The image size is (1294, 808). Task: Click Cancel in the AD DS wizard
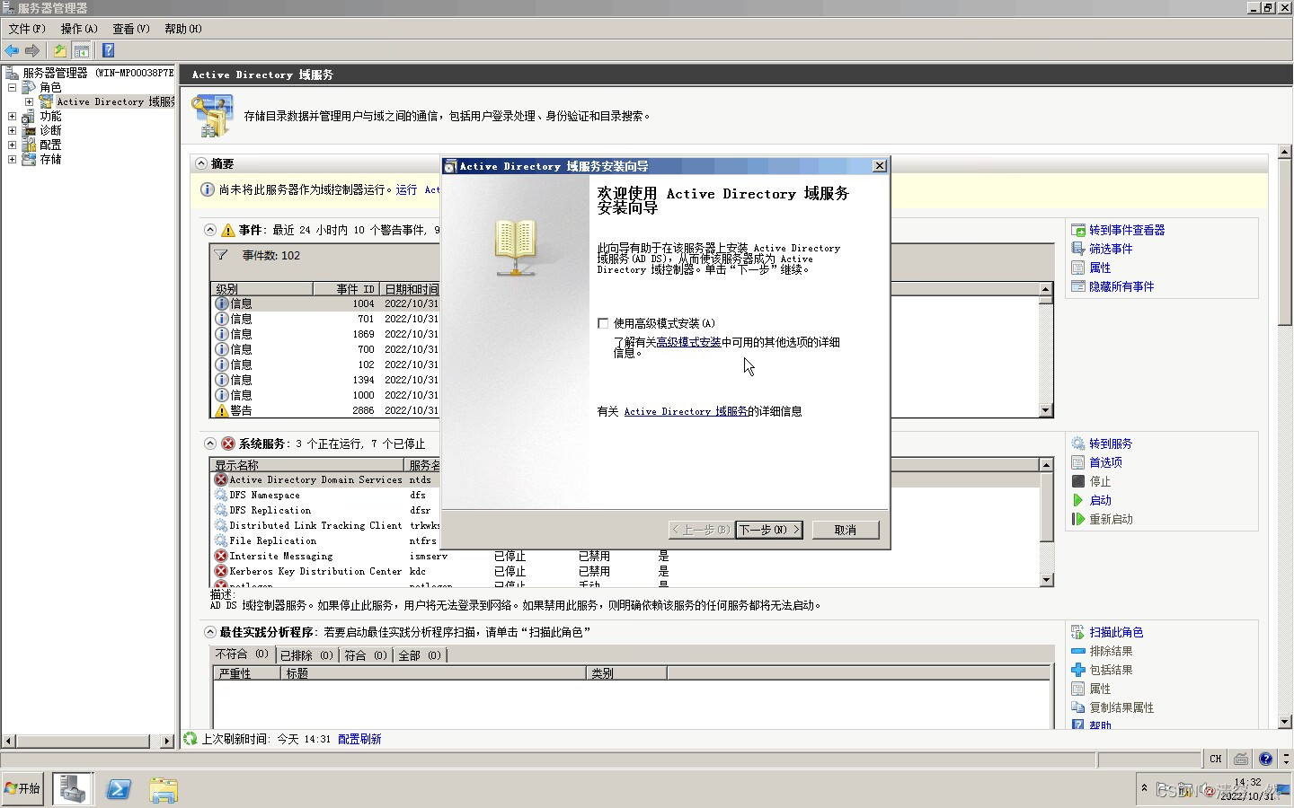[846, 530]
